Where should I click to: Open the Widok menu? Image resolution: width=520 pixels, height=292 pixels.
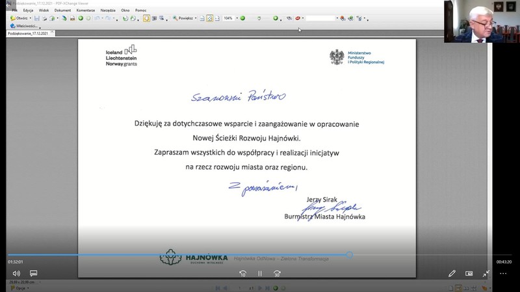(x=44, y=10)
